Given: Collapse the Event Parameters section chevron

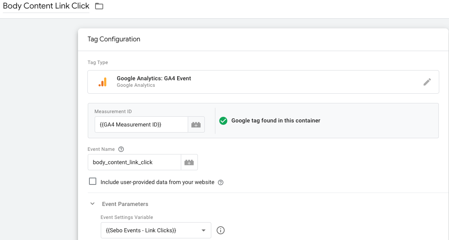Looking at the screenshot, I should tap(92, 204).
